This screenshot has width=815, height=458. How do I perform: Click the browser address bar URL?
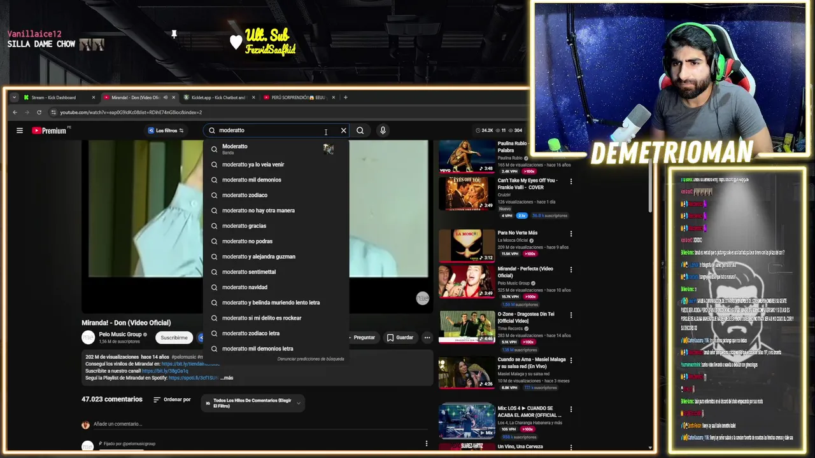131,113
